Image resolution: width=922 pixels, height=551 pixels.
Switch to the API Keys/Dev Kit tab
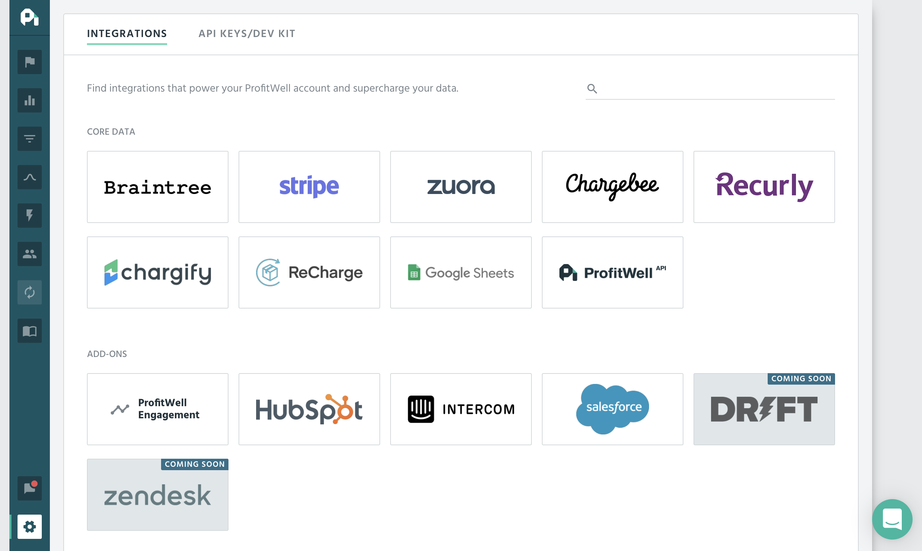[x=247, y=34]
